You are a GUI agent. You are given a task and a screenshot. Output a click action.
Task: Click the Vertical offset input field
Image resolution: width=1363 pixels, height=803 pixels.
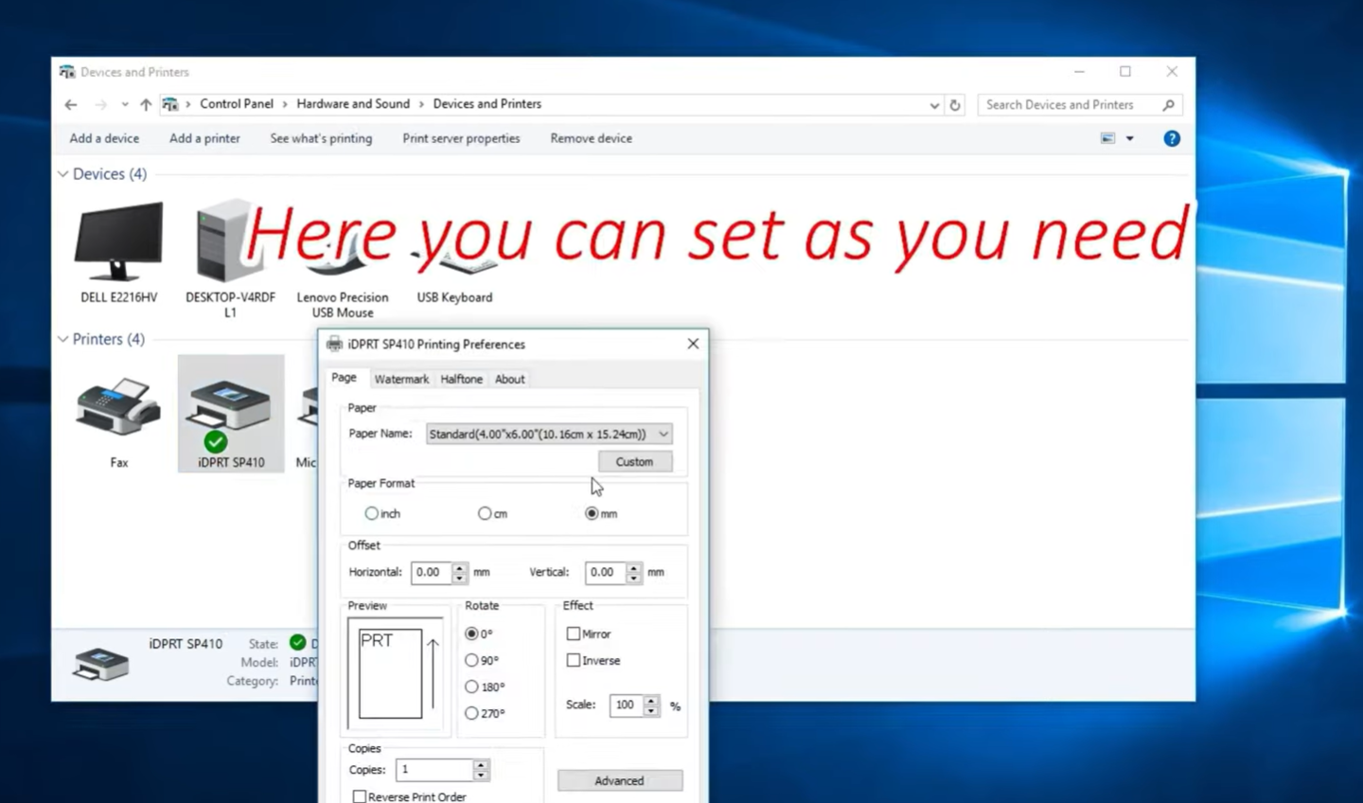[x=606, y=572]
